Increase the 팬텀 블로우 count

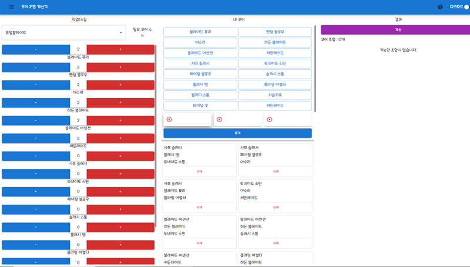tap(120, 67)
